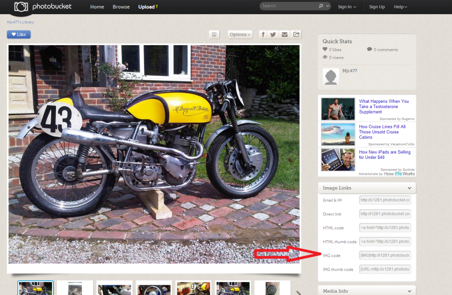Open the Help menu
The height and width of the screenshot is (295, 452).
(x=400, y=7)
